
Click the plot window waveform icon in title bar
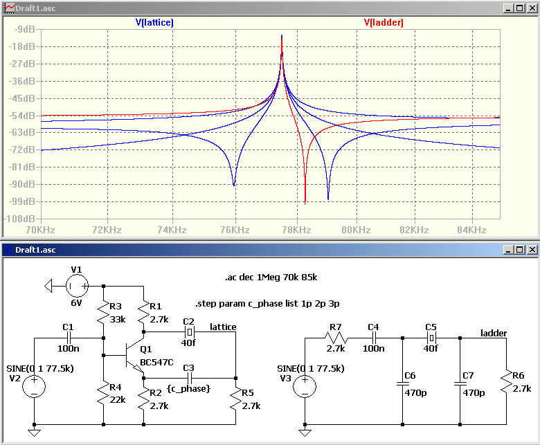coord(9,8)
